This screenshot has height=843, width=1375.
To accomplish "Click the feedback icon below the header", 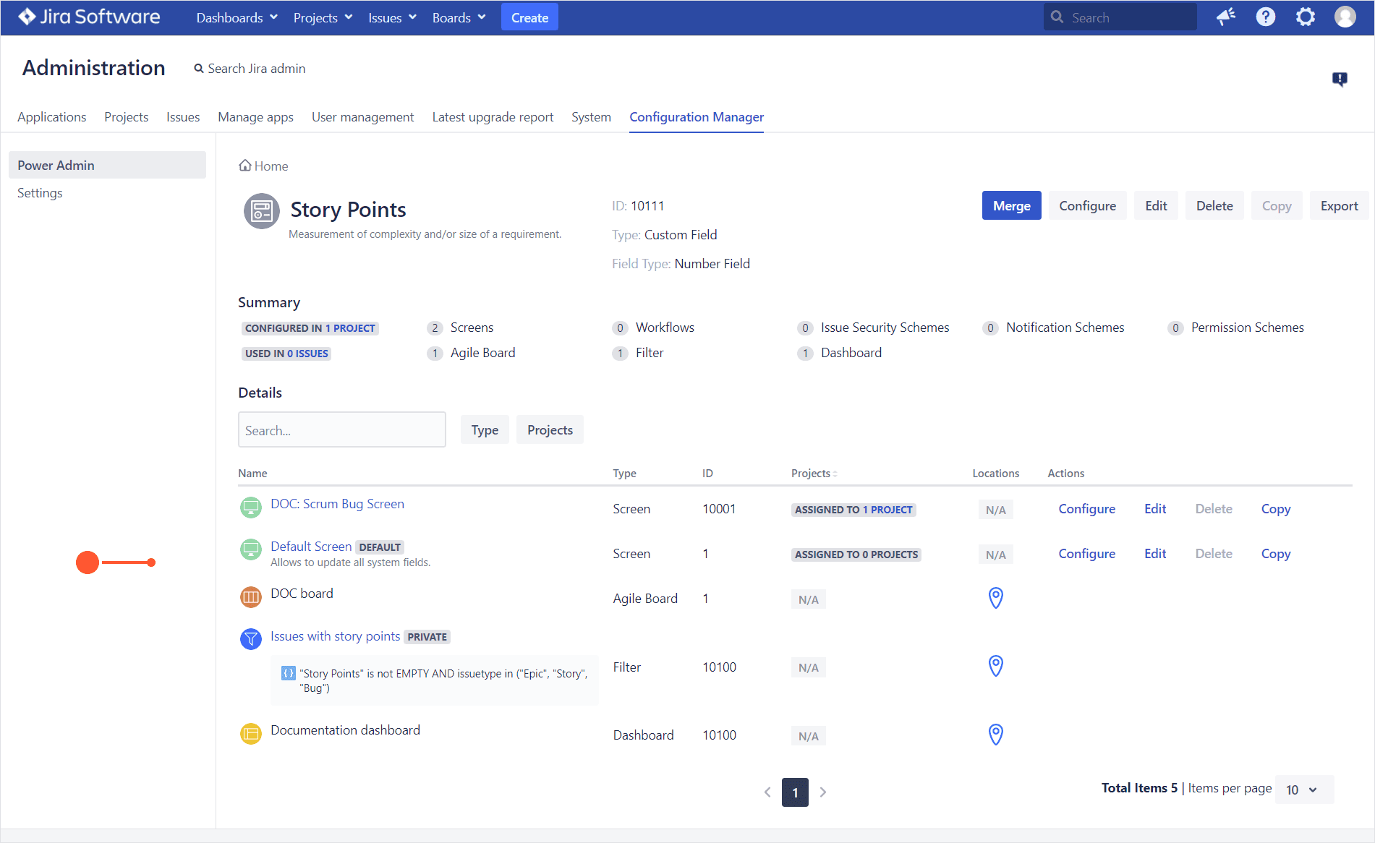I will [x=1340, y=79].
